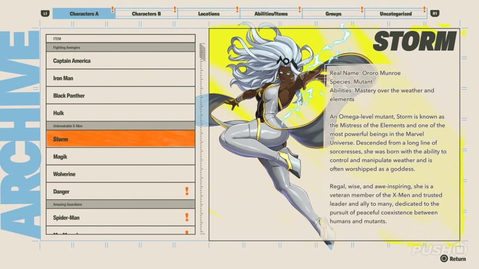Click the list scrollbar beside the entries
The height and width of the screenshot is (269, 479).
pos(202,139)
